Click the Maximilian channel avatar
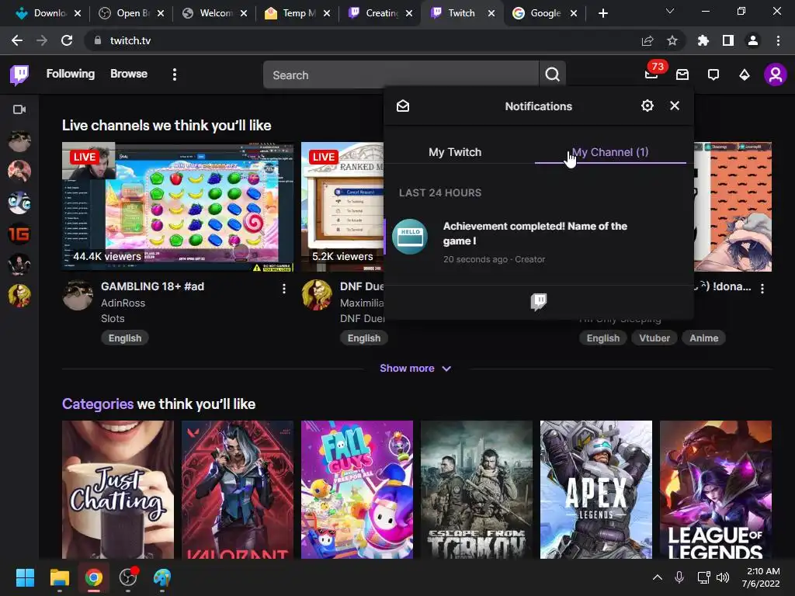 point(317,295)
